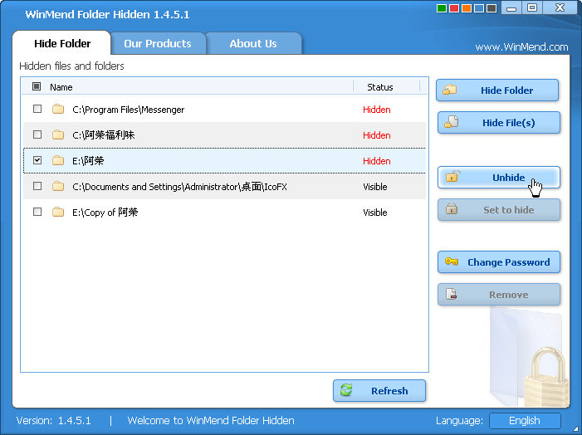Click the folder icon beside C:\Program Files\Messenger
This screenshot has width=582, height=435.
[x=58, y=109]
